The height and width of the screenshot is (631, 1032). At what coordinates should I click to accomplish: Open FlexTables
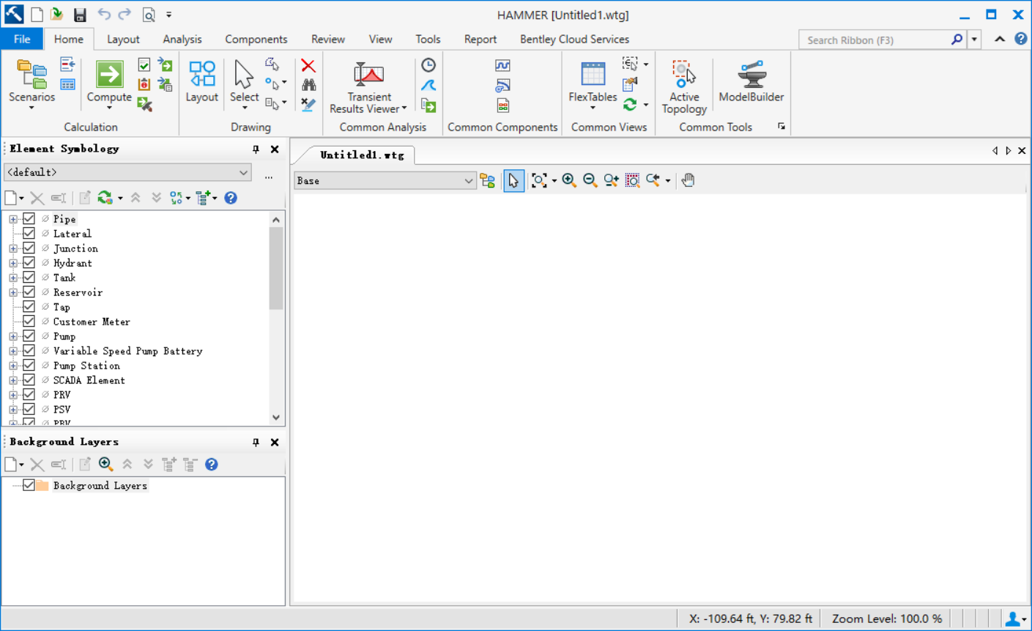(x=593, y=84)
